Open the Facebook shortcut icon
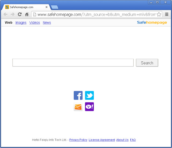 coord(78,95)
